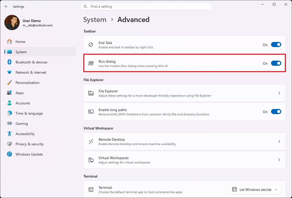This screenshot has width=292, height=198.
Task: Turn off Enable long paths
Action: (x=276, y=112)
